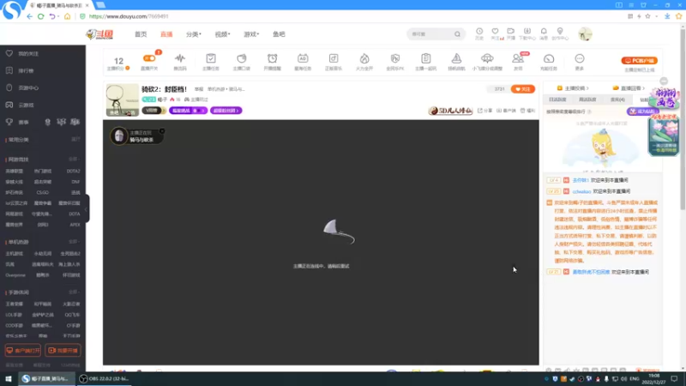Open the friends icon with NEW badge
The image size is (686, 386).
[x=518, y=58]
